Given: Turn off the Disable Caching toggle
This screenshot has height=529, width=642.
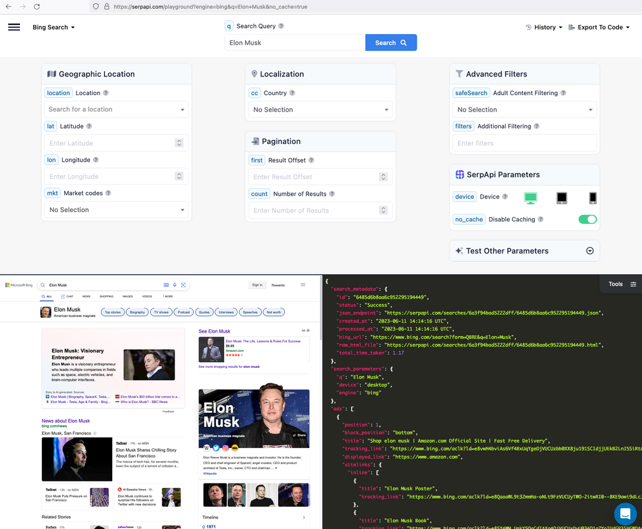Looking at the screenshot, I should click(x=587, y=219).
